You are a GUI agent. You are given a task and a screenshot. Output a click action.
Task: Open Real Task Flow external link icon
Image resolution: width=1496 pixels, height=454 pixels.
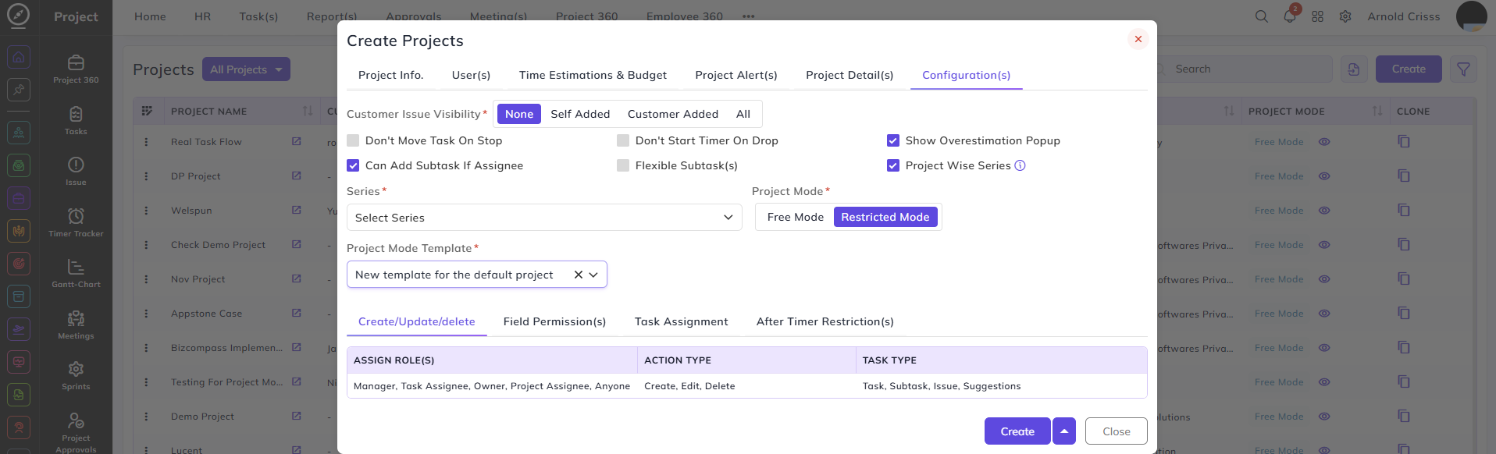tap(297, 142)
